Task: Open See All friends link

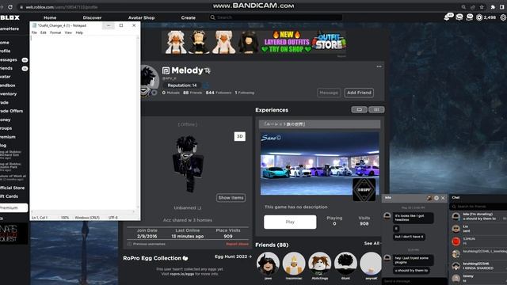Action: (372, 243)
